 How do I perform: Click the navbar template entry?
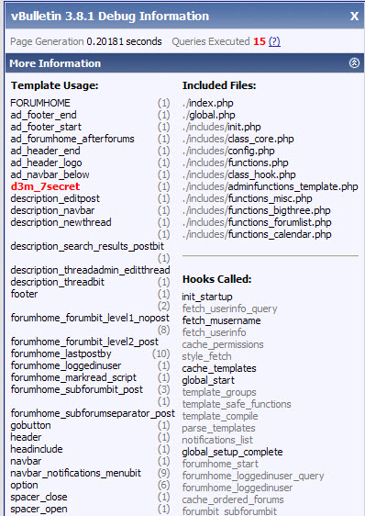(x=26, y=462)
